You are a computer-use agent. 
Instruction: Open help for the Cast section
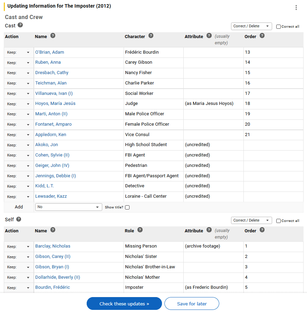click(x=20, y=25)
